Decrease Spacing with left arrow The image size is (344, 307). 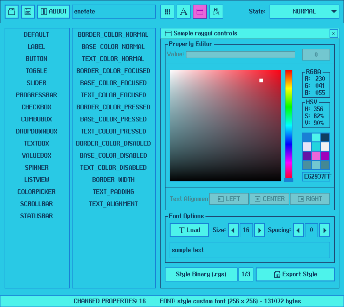(x=298, y=230)
